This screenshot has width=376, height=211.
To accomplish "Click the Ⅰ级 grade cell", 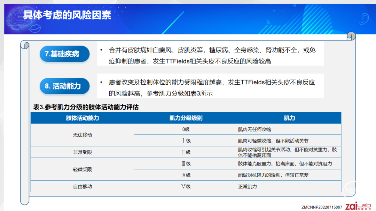I will click(186, 141).
